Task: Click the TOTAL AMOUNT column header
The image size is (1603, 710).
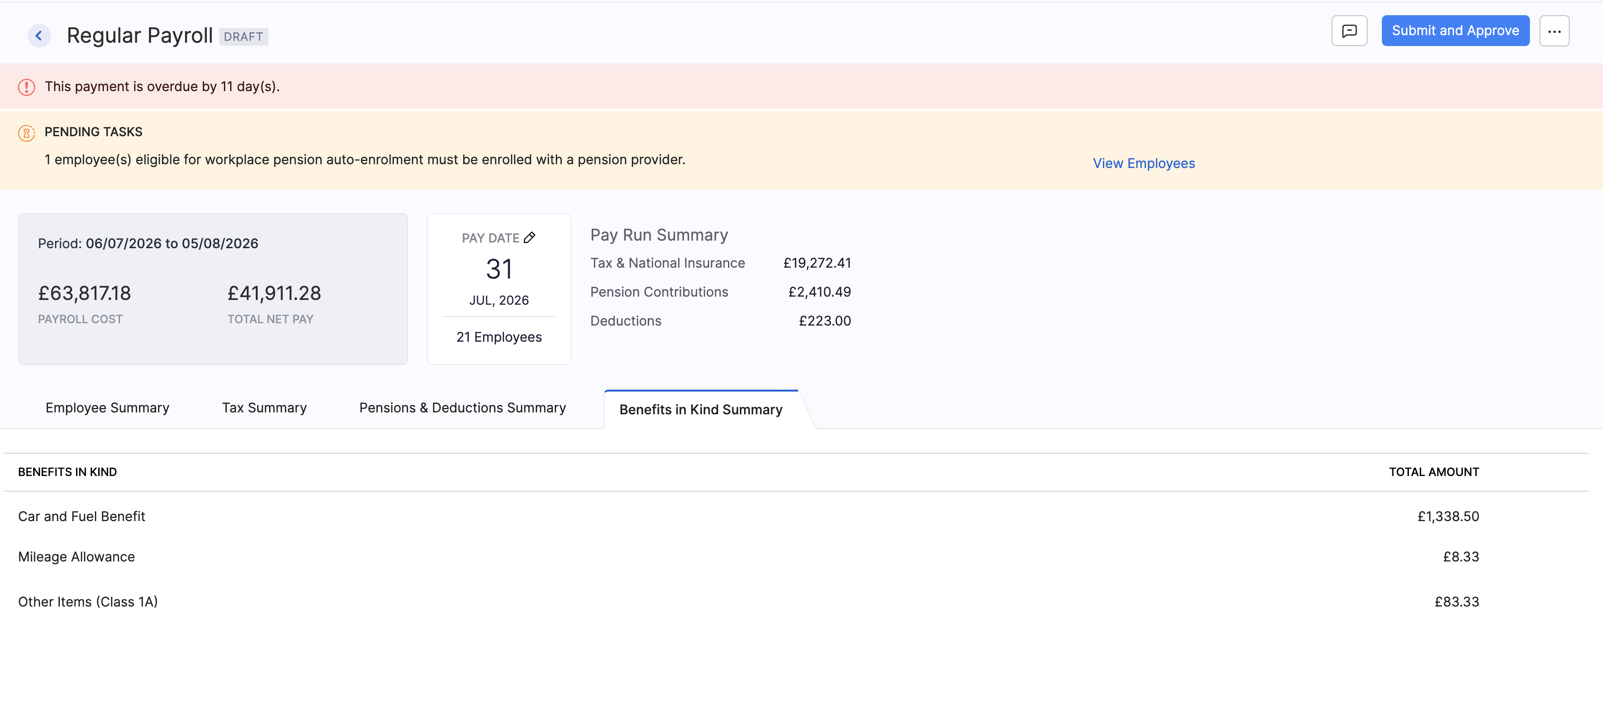Action: point(1434,472)
